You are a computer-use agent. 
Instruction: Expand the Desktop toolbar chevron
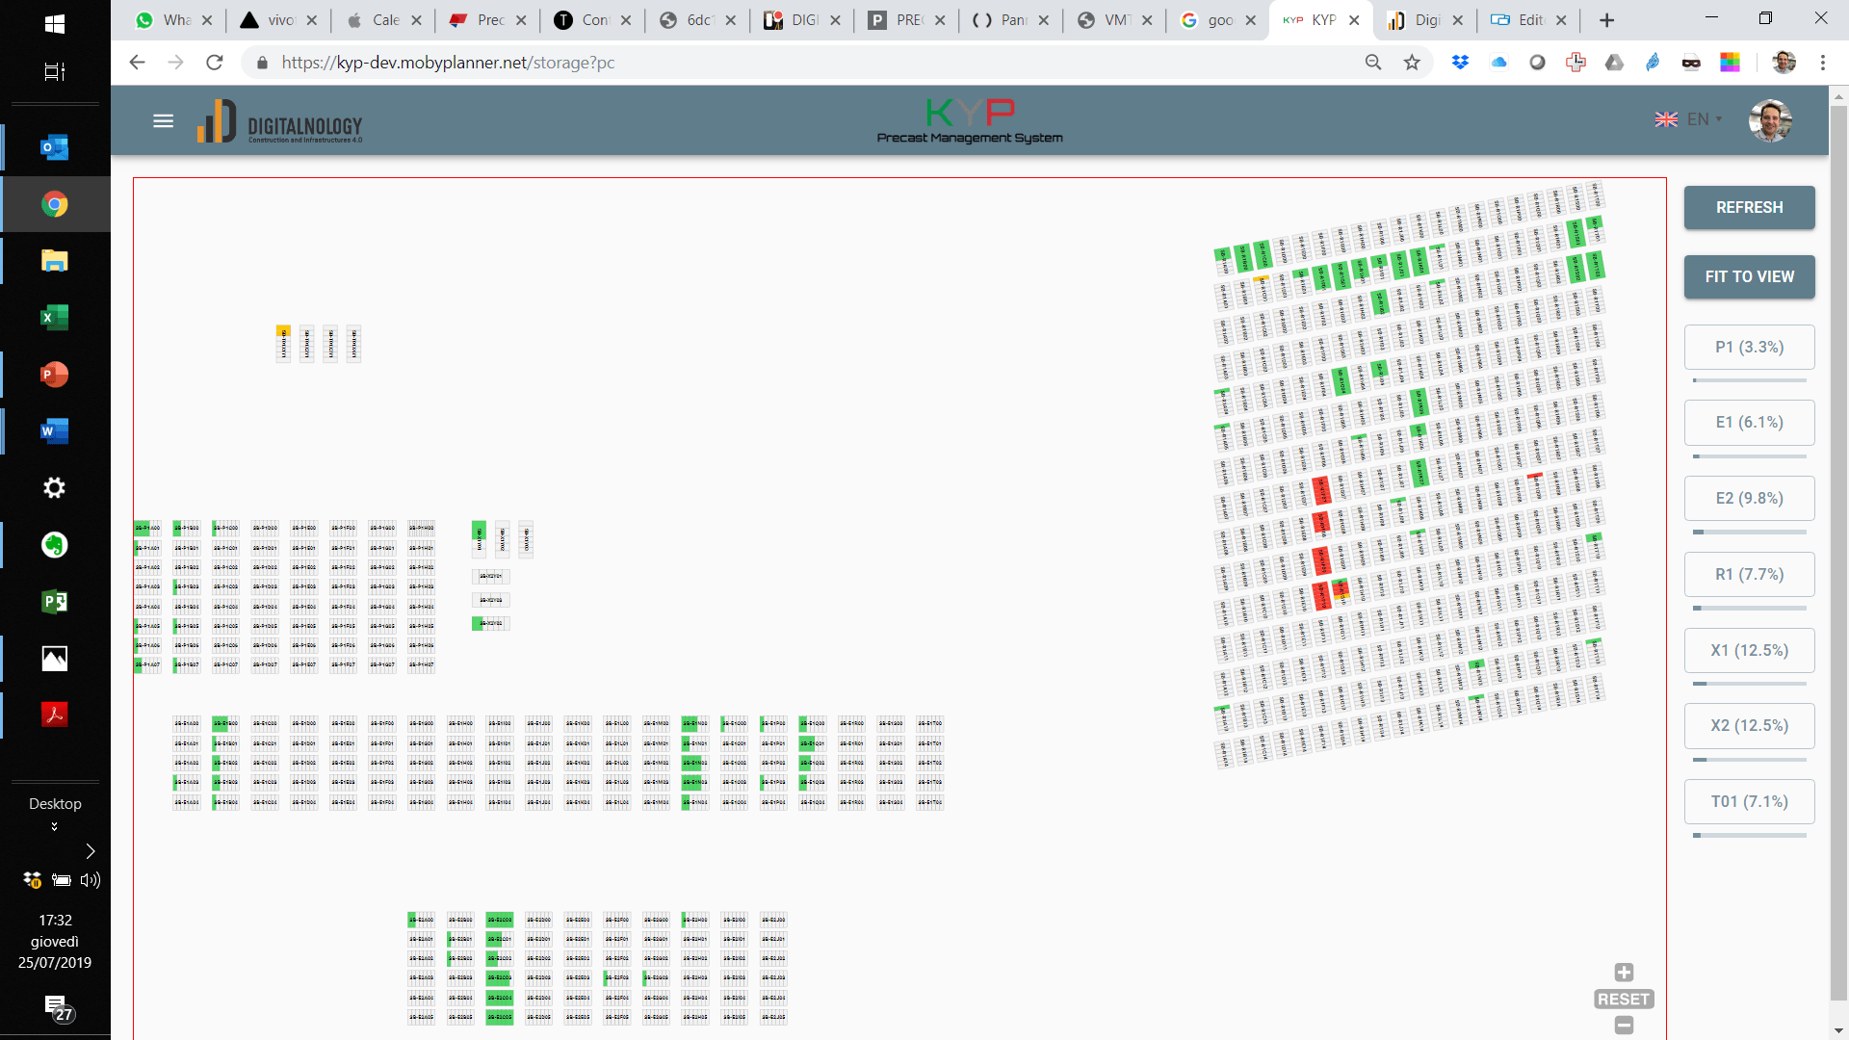54,826
